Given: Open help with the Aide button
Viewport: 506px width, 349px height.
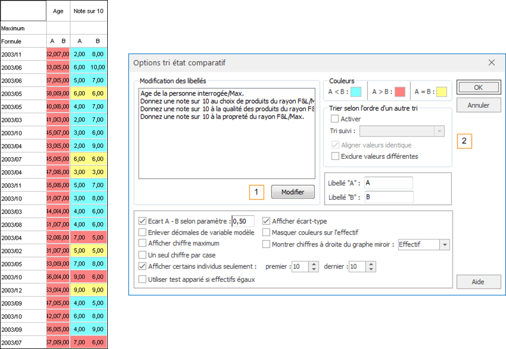Looking at the screenshot, I should [479, 282].
